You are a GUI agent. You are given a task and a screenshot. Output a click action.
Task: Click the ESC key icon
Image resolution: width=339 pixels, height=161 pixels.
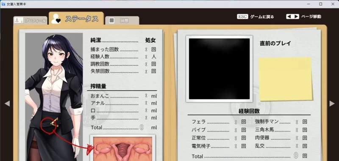click(x=242, y=17)
